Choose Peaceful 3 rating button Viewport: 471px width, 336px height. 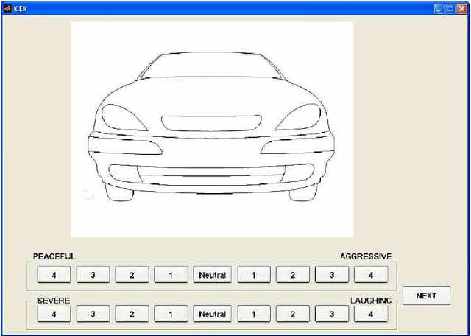(93, 275)
